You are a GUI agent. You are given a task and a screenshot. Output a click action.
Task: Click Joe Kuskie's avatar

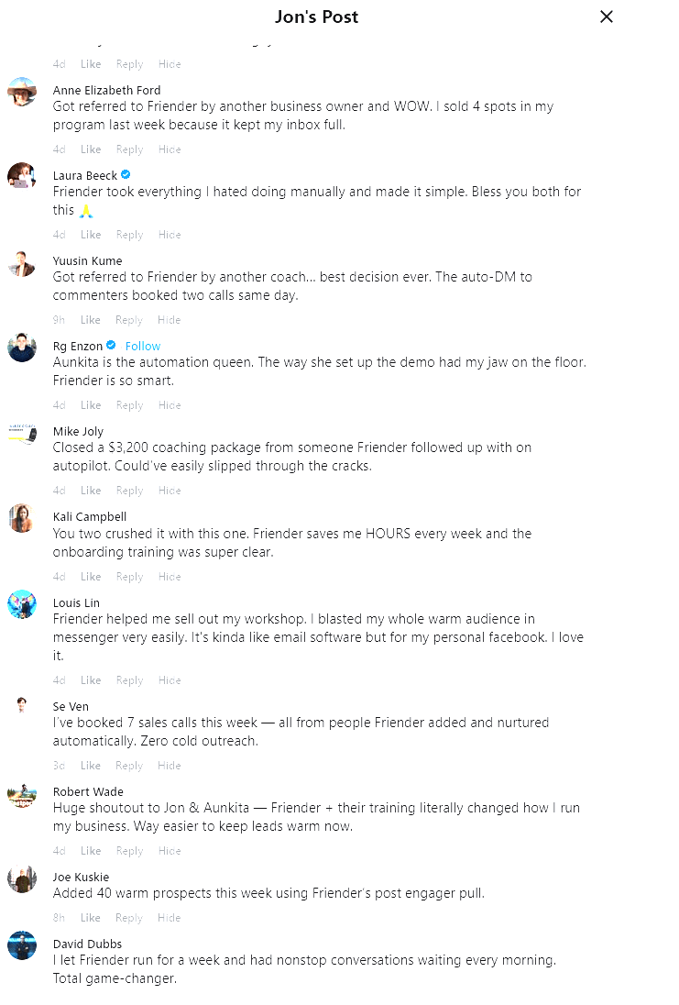coord(22,878)
